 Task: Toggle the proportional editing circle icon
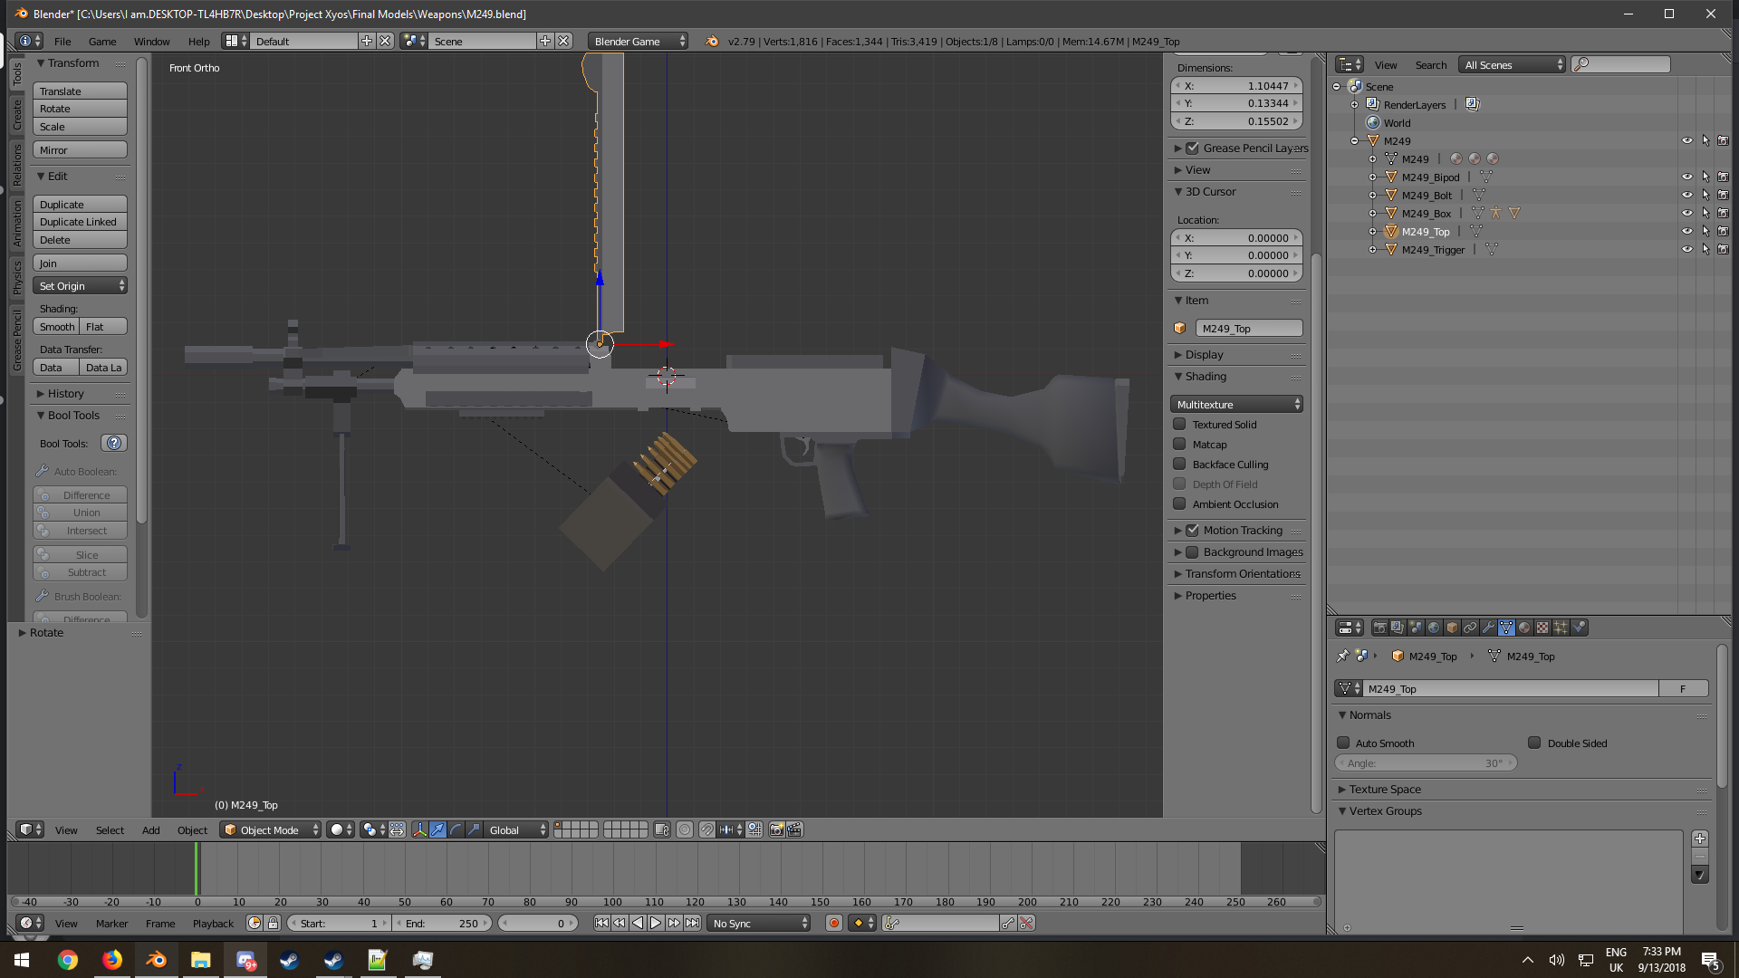[x=685, y=829]
